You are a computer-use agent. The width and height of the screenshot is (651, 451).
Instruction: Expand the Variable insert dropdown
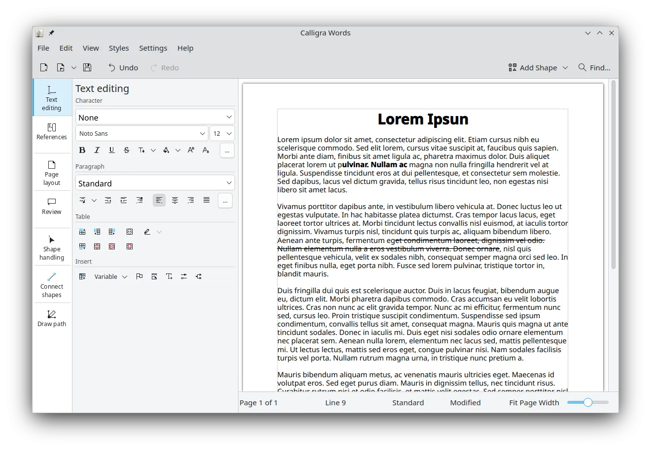(125, 276)
